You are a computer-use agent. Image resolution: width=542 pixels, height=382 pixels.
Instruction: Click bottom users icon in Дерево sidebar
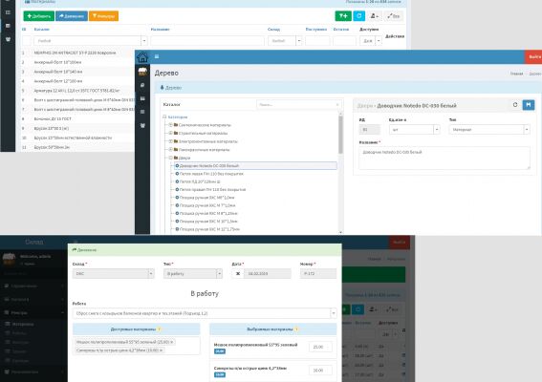142,125
